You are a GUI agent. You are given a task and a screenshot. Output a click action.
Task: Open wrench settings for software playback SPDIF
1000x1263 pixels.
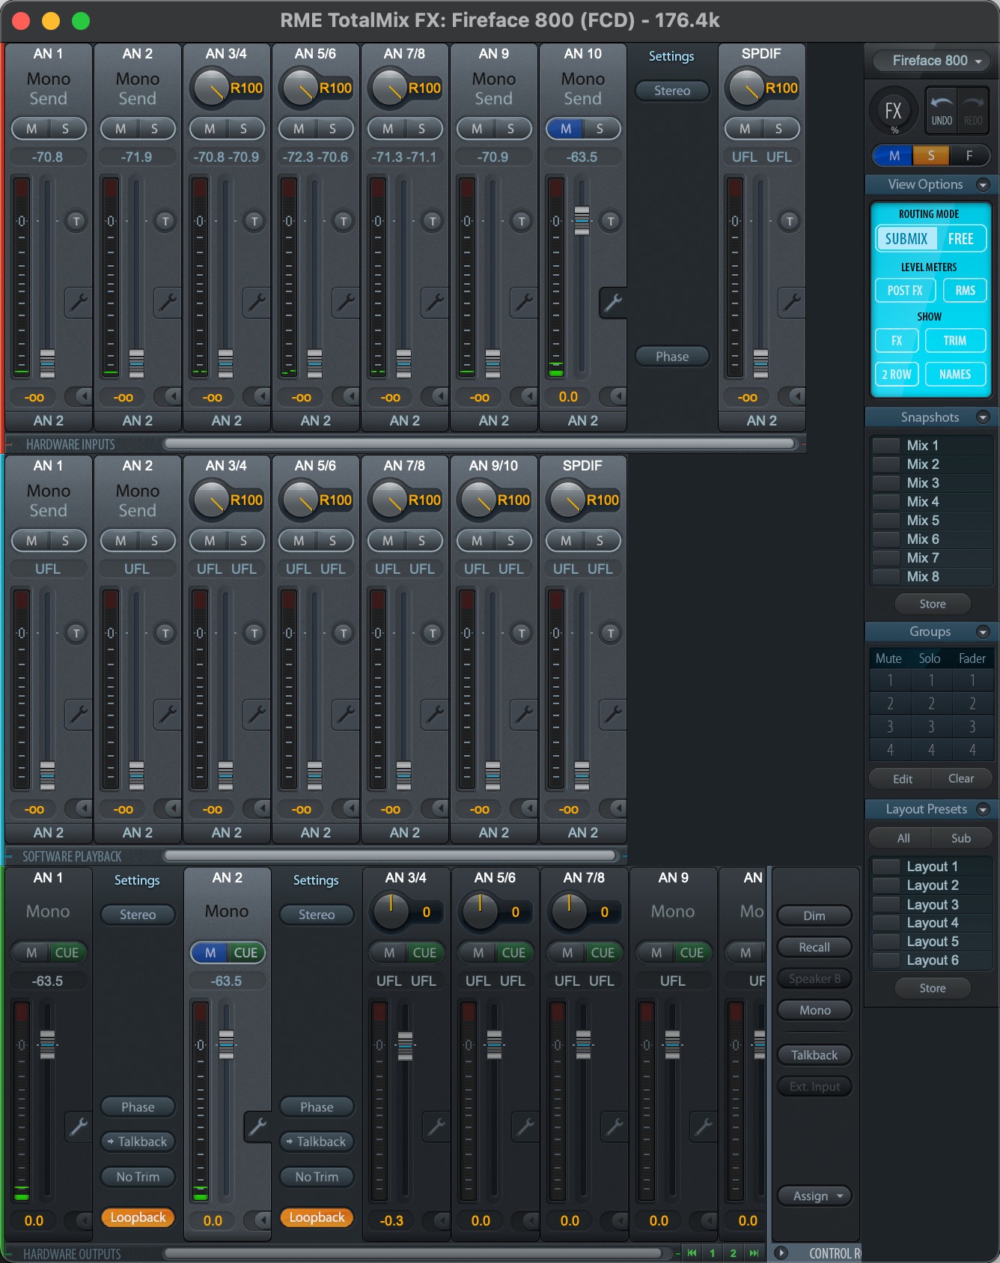click(x=613, y=715)
